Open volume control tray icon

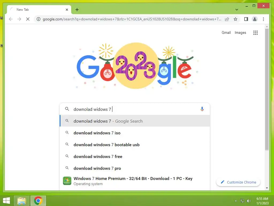[249, 201]
